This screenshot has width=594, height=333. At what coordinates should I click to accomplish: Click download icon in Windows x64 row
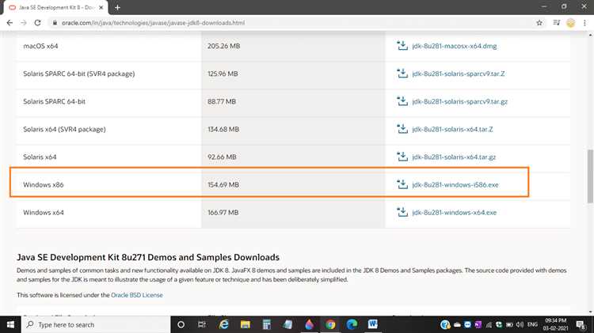click(402, 212)
